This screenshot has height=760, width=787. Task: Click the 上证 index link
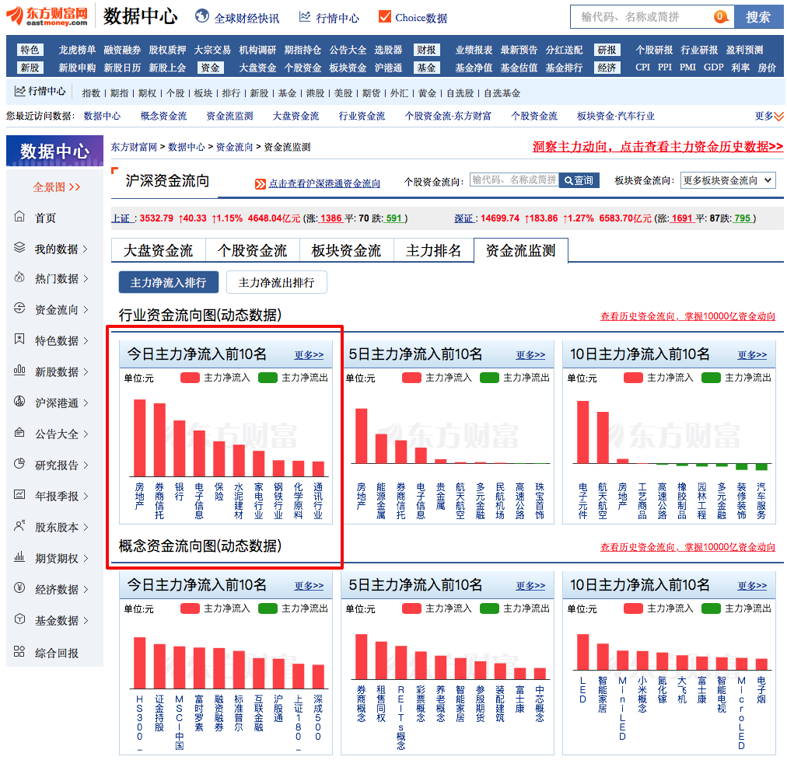[121, 218]
